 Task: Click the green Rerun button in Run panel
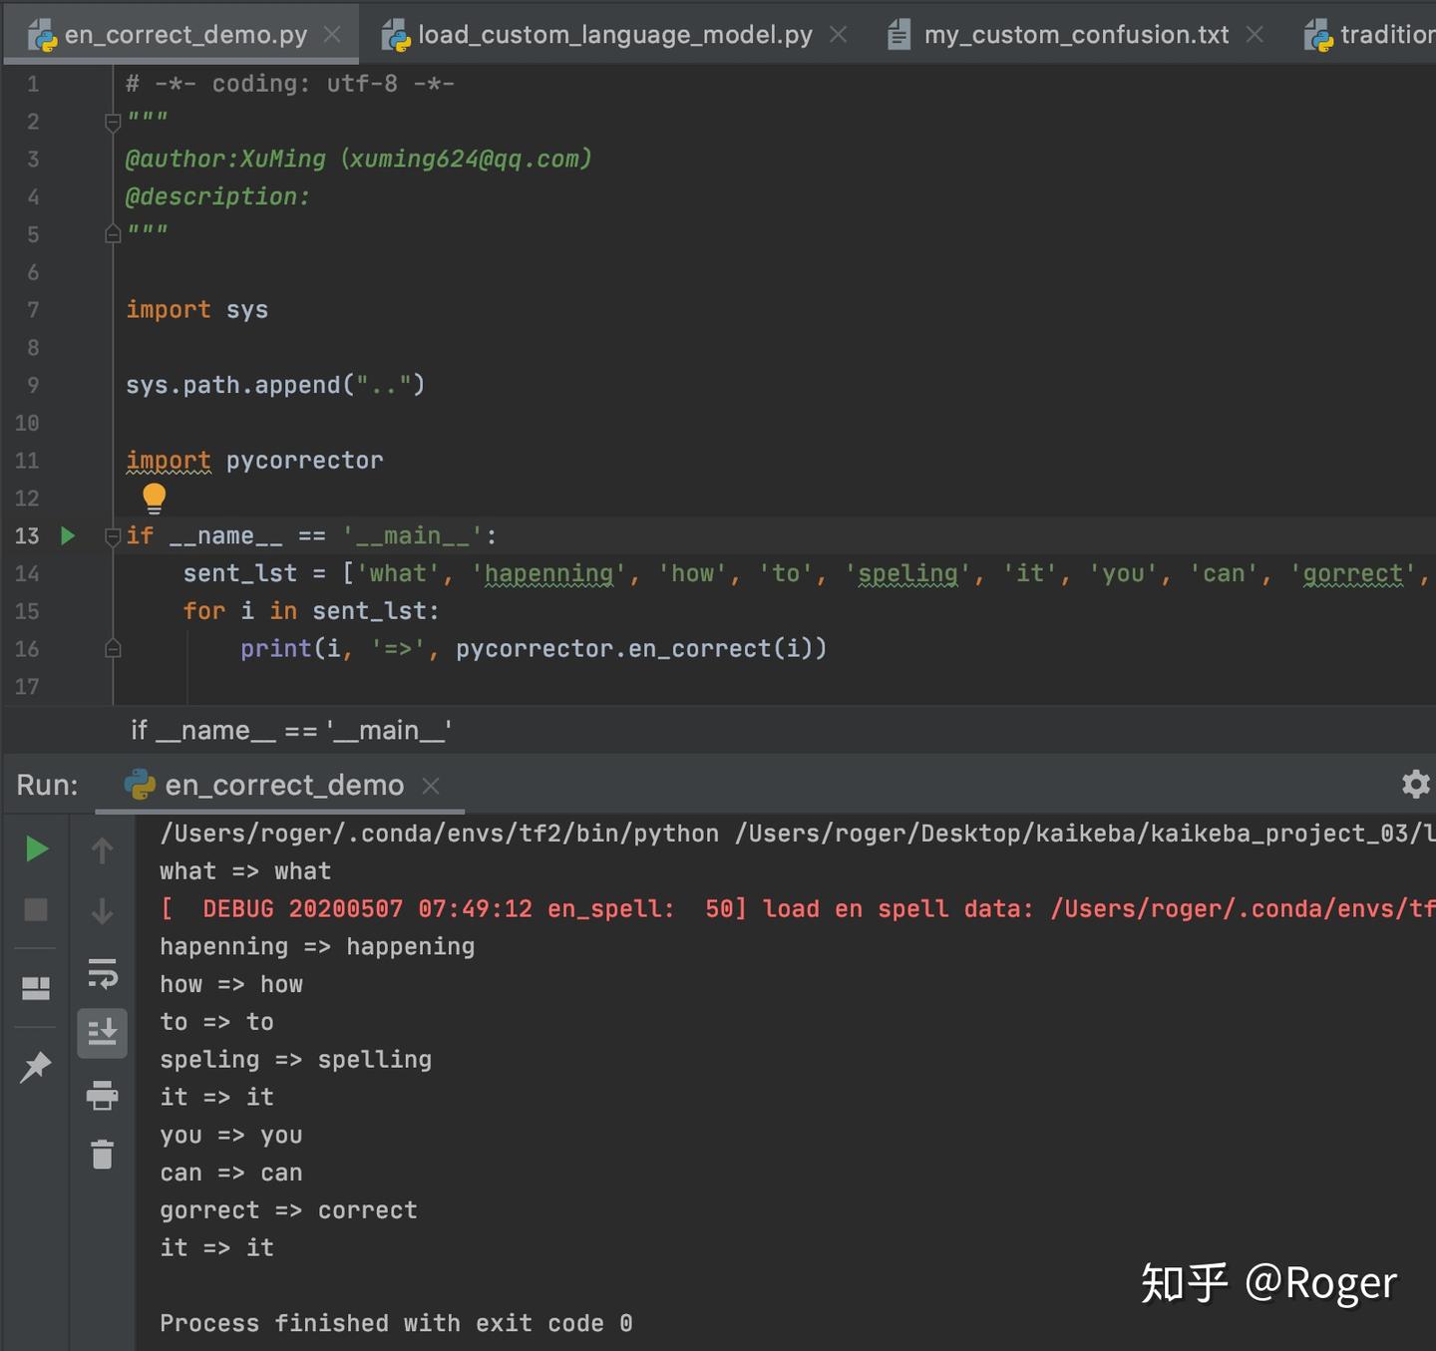pyautogui.click(x=37, y=849)
